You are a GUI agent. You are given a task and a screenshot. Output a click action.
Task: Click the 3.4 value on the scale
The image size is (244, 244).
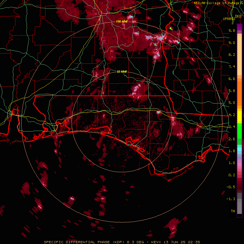(232, 127)
